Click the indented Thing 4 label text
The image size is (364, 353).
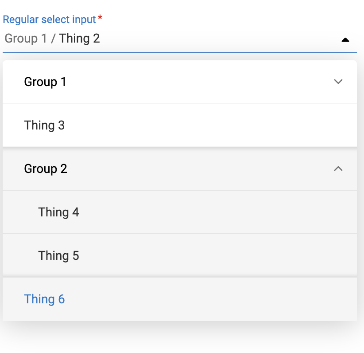click(x=58, y=212)
